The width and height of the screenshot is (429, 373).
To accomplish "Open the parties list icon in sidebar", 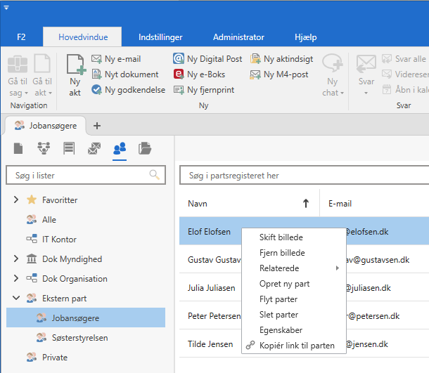I will point(120,148).
